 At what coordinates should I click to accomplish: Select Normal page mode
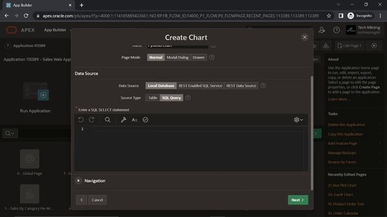tap(156, 57)
